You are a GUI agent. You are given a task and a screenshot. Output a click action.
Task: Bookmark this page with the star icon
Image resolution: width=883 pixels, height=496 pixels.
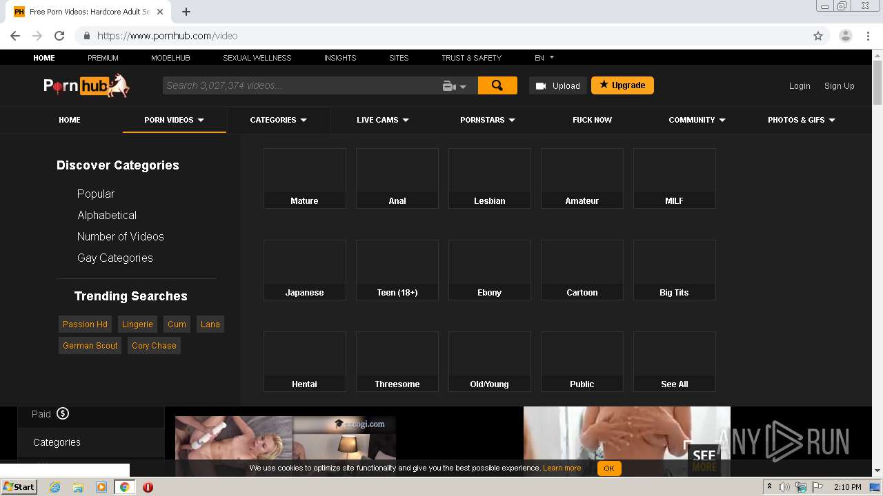click(x=818, y=36)
